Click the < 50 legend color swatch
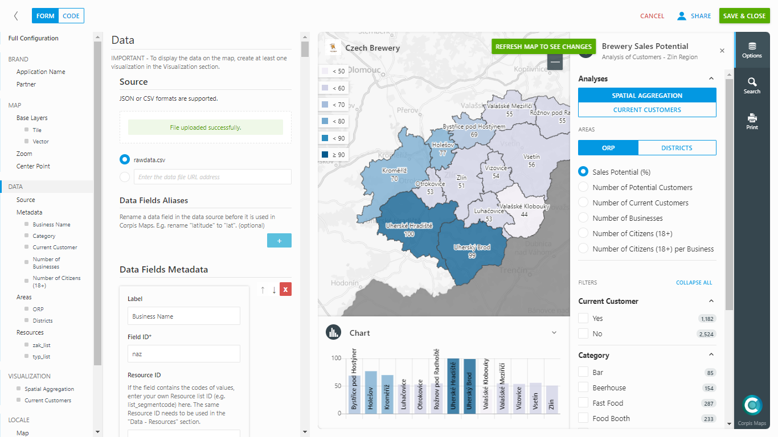Image resolution: width=778 pixels, height=437 pixels. click(325, 71)
